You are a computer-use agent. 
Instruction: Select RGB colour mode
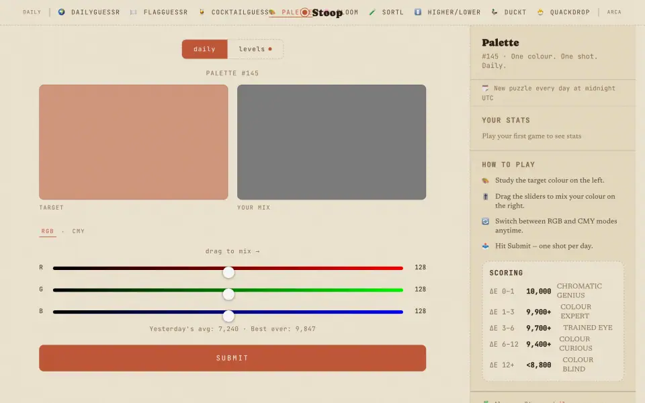pyautogui.click(x=47, y=231)
